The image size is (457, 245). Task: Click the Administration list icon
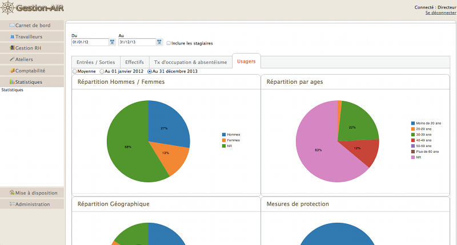(12, 204)
